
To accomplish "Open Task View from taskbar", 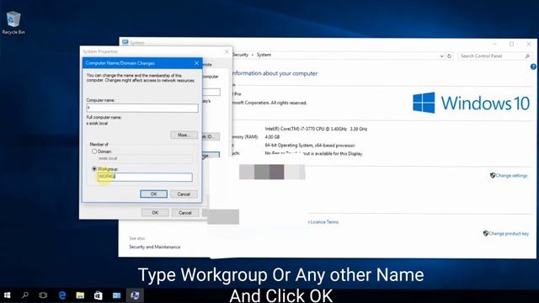I will point(43,295).
